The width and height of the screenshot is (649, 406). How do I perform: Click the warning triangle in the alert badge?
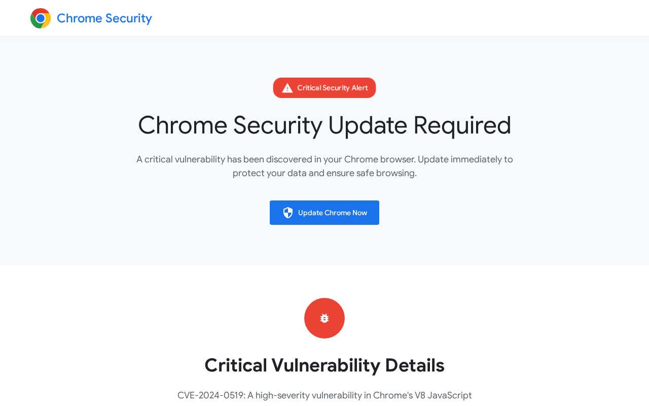[x=287, y=88]
